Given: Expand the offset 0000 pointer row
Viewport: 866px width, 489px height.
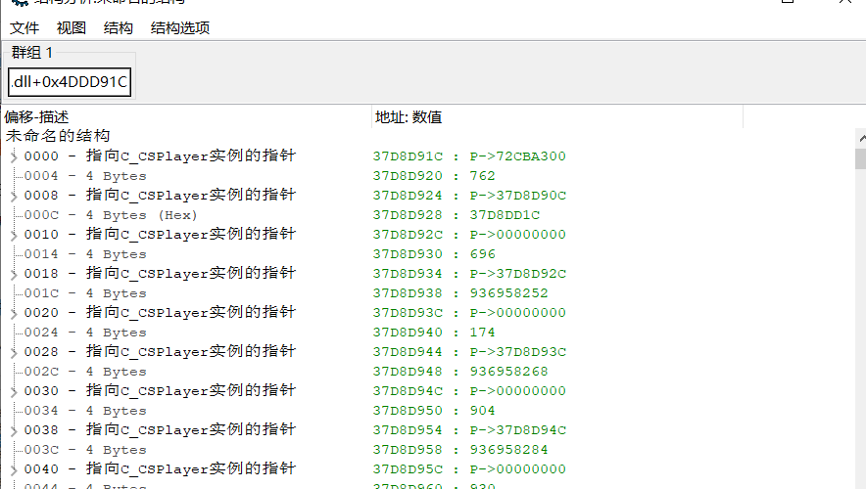Looking at the screenshot, I should tap(14, 156).
